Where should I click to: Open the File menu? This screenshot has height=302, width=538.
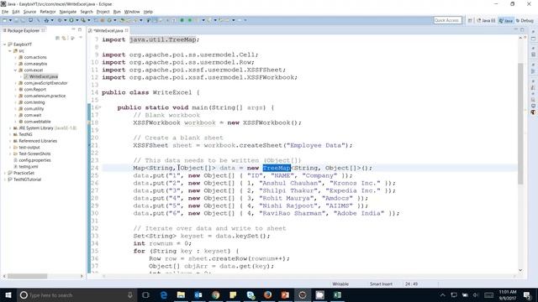(x=5, y=12)
